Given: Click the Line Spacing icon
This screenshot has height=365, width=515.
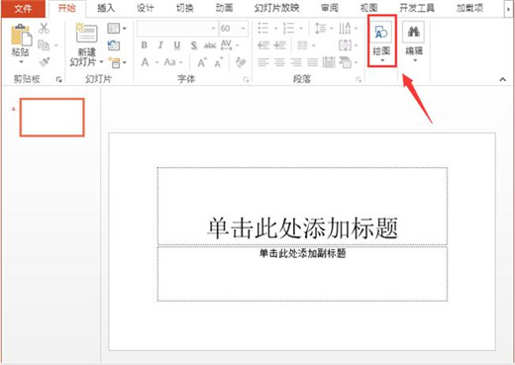Looking at the screenshot, I should [320, 29].
